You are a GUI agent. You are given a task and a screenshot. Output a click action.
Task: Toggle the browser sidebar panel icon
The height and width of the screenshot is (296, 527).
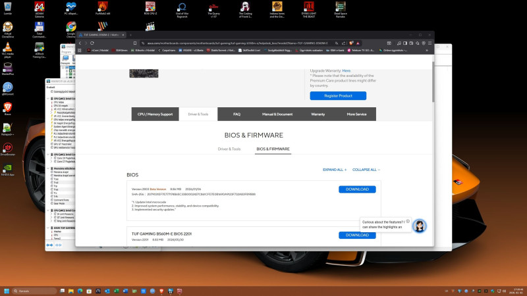click(405, 43)
